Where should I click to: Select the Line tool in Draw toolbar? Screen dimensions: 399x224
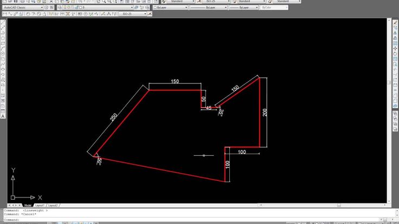pyautogui.click(x=3, y=22)
